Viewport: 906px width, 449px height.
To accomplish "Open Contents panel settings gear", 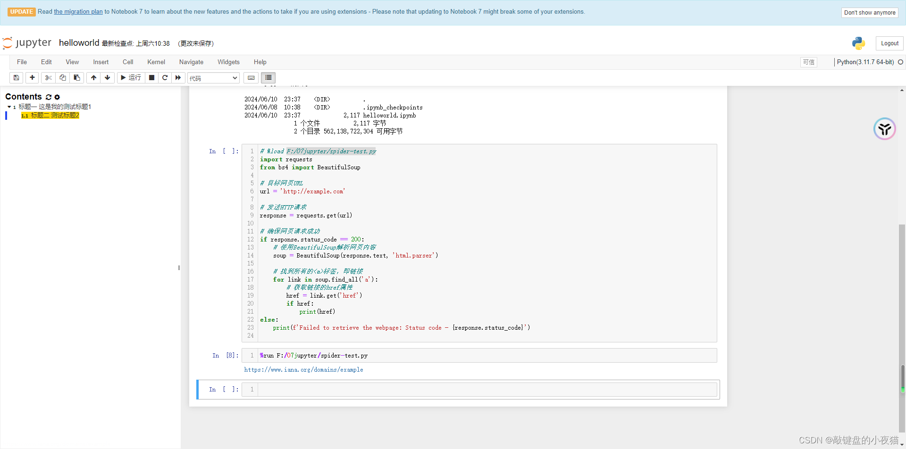I will 58,97.
